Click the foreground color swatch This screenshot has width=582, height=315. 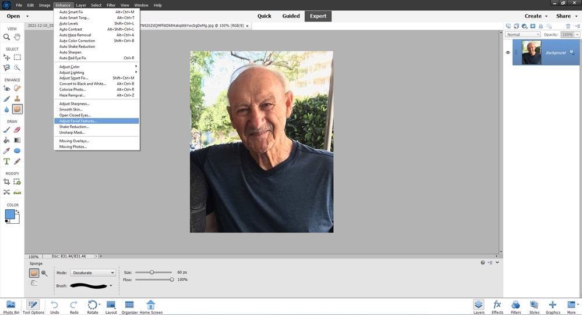click(x=10, y=214)
